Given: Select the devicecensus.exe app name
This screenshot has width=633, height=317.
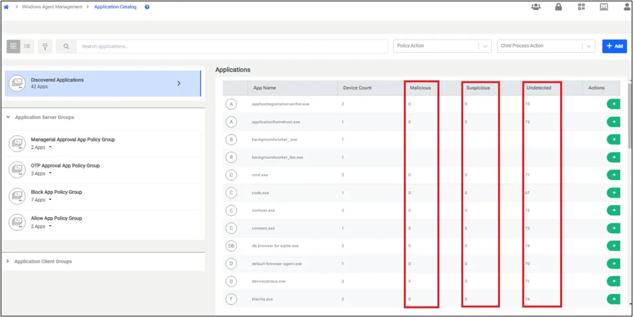Looking at the screenshot, I should coord(269,281).
